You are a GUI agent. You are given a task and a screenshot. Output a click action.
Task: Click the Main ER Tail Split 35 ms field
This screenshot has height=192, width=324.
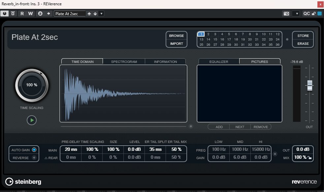[155, 149]
